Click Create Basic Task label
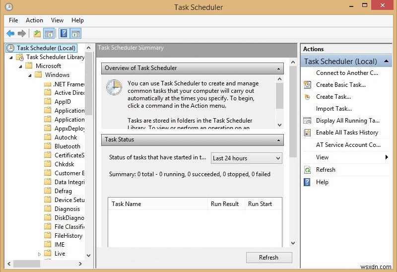 tap(341, 85)
